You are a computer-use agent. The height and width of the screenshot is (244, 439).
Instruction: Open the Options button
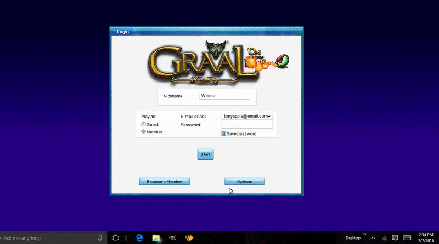click(244, 182)
